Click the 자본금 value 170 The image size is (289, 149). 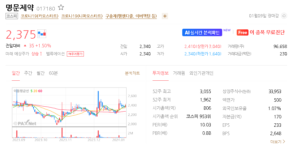[x=278, y=117]
